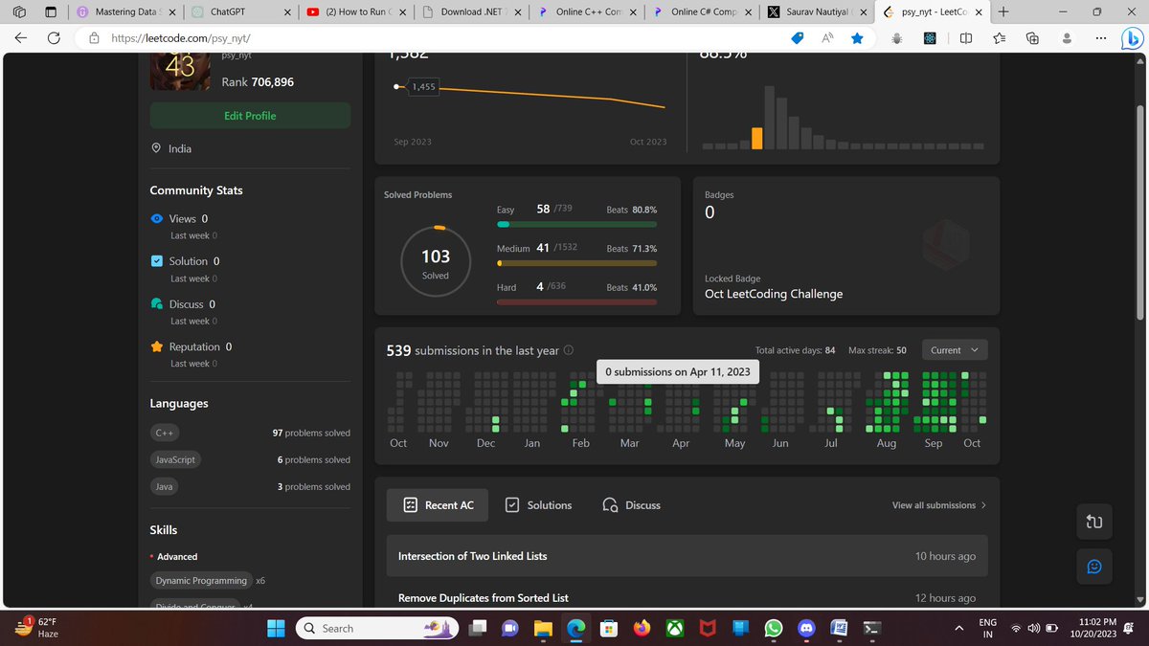Click the Easy problems green progress bar

point(576,224)
